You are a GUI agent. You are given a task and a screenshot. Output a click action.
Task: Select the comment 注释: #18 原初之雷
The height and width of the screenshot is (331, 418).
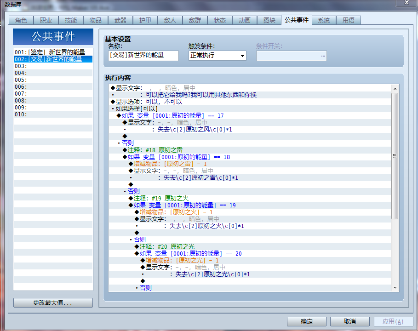pyautogui.click(x=250, y=150)
